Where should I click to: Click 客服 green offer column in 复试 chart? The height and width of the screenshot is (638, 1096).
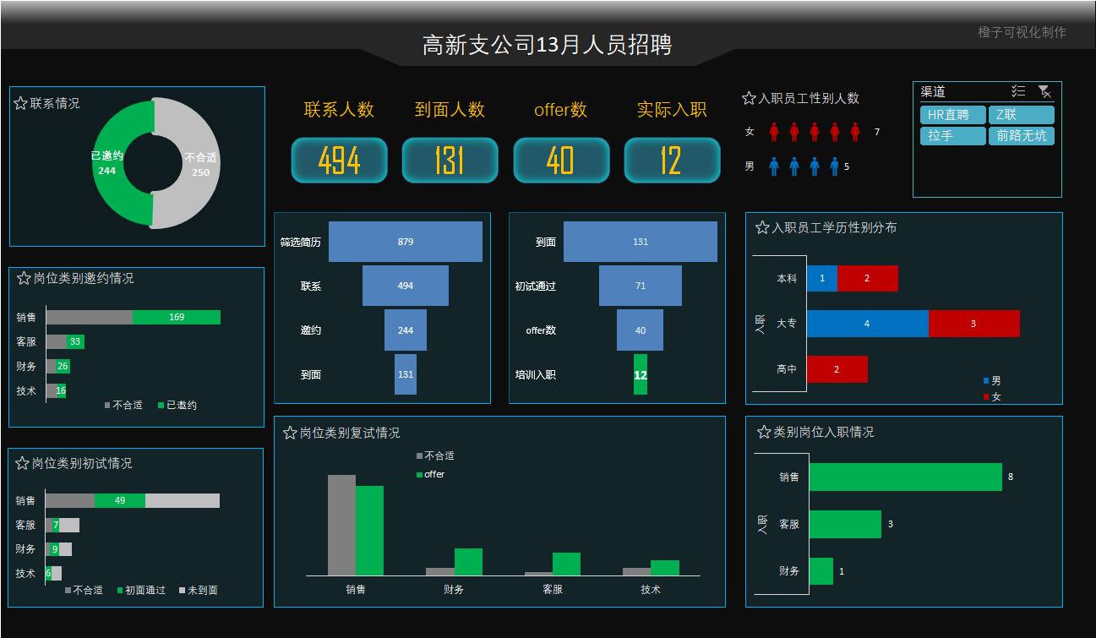(566, 564)
